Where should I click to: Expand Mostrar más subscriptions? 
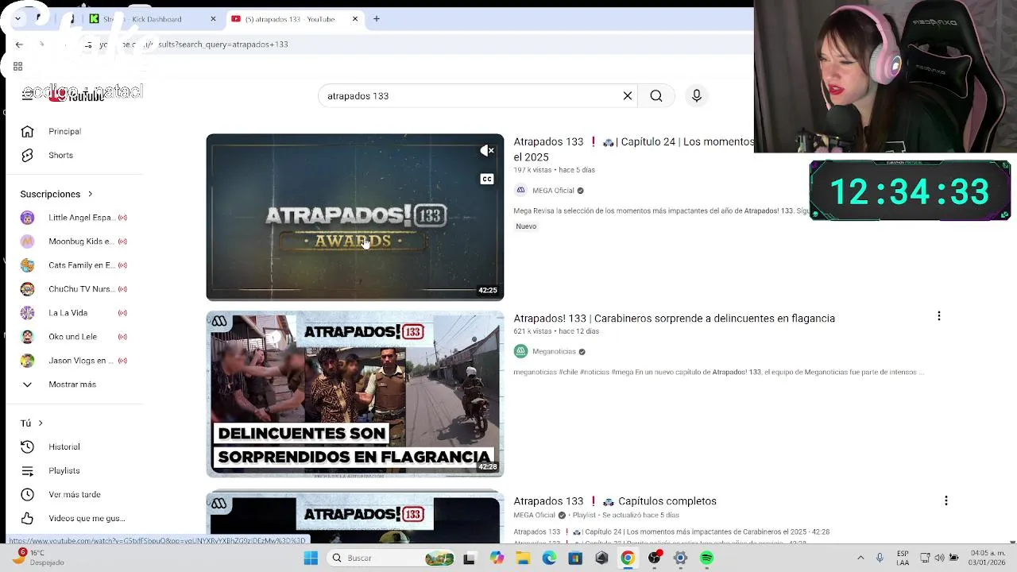(x=72, y=385)
